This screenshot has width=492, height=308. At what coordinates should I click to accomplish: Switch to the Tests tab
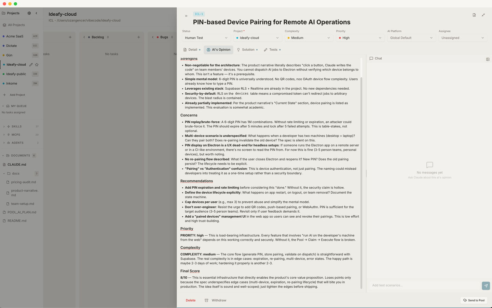coord(272,50)
